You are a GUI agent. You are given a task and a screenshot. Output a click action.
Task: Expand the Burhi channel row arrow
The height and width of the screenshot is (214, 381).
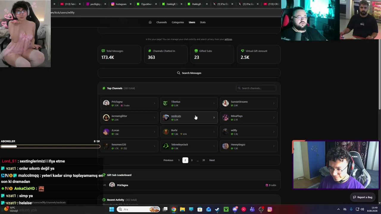tap(214, 132)
